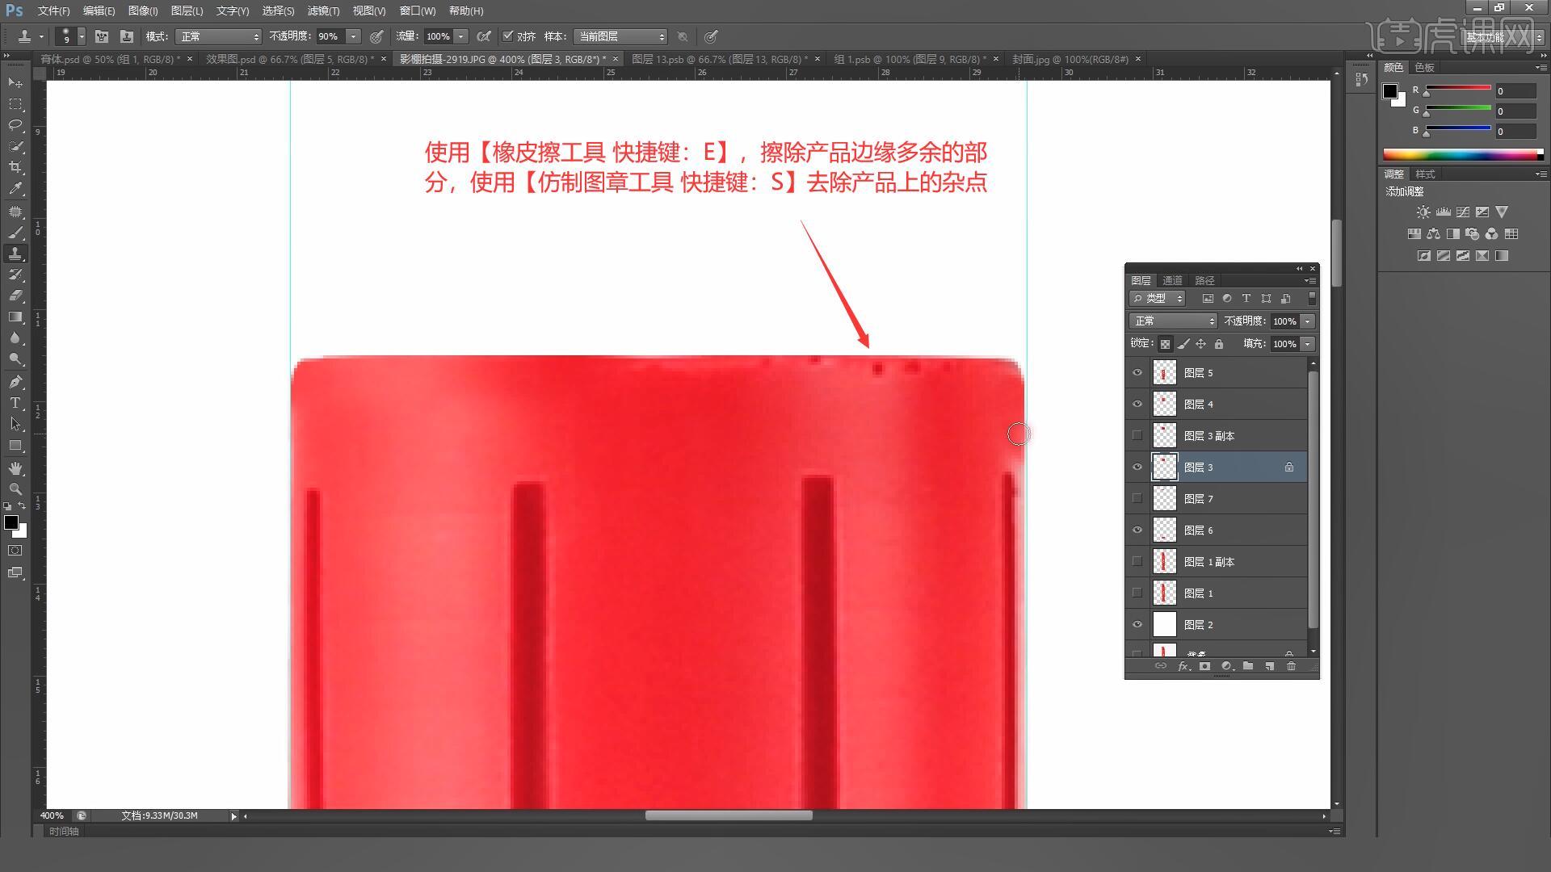Select the Blur tool
The height and width of the screenshot is (872, 1551).
(x=15, y=337)
